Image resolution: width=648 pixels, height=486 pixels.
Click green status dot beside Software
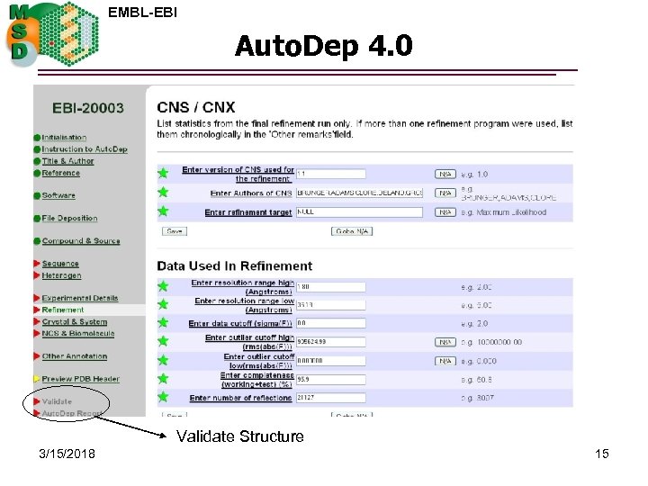click(37, 195)
